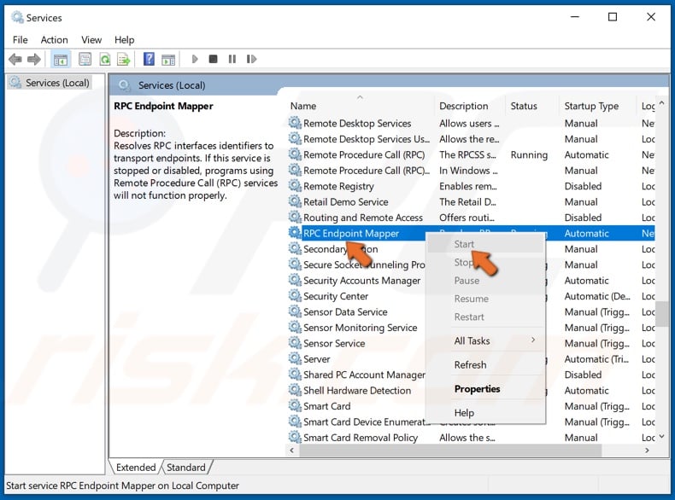Viewport: 675px width, 500px height.
Task: Click vertical scrollbar down arrow
Action: pos(661,437)
